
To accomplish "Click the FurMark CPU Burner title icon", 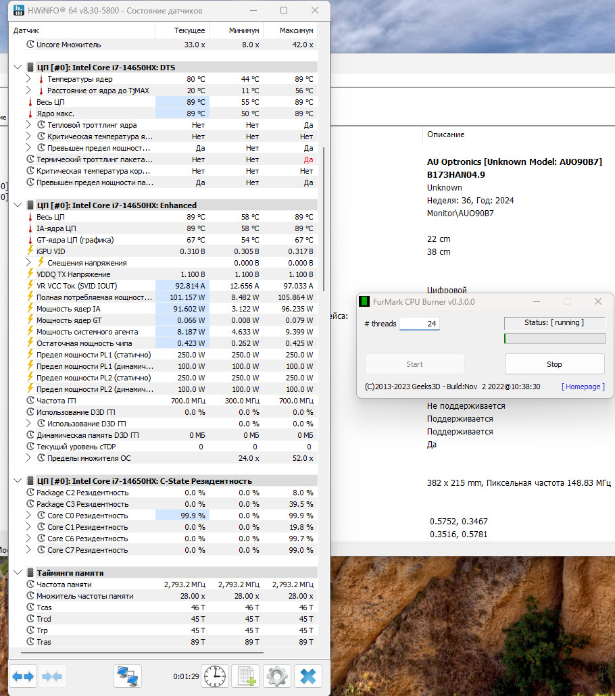I will [365, 301].
